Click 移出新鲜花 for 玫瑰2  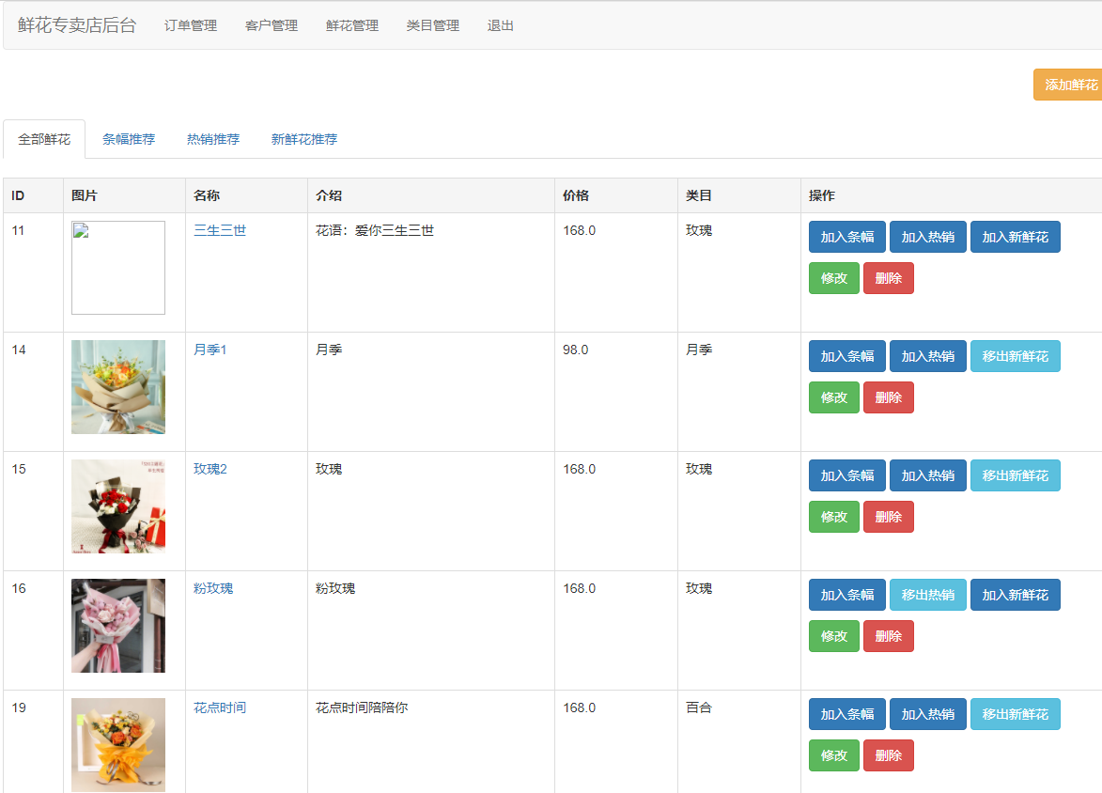coord(1015,475)
